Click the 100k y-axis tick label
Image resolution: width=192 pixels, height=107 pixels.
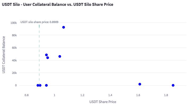click(x=14, y=23)
